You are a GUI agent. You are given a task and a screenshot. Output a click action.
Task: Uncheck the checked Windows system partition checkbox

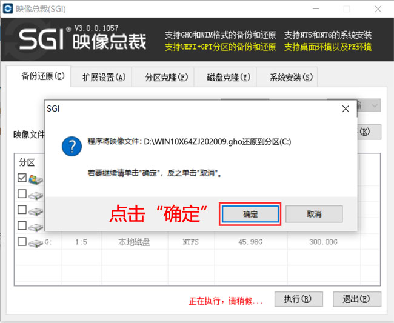tap(22, 178)
